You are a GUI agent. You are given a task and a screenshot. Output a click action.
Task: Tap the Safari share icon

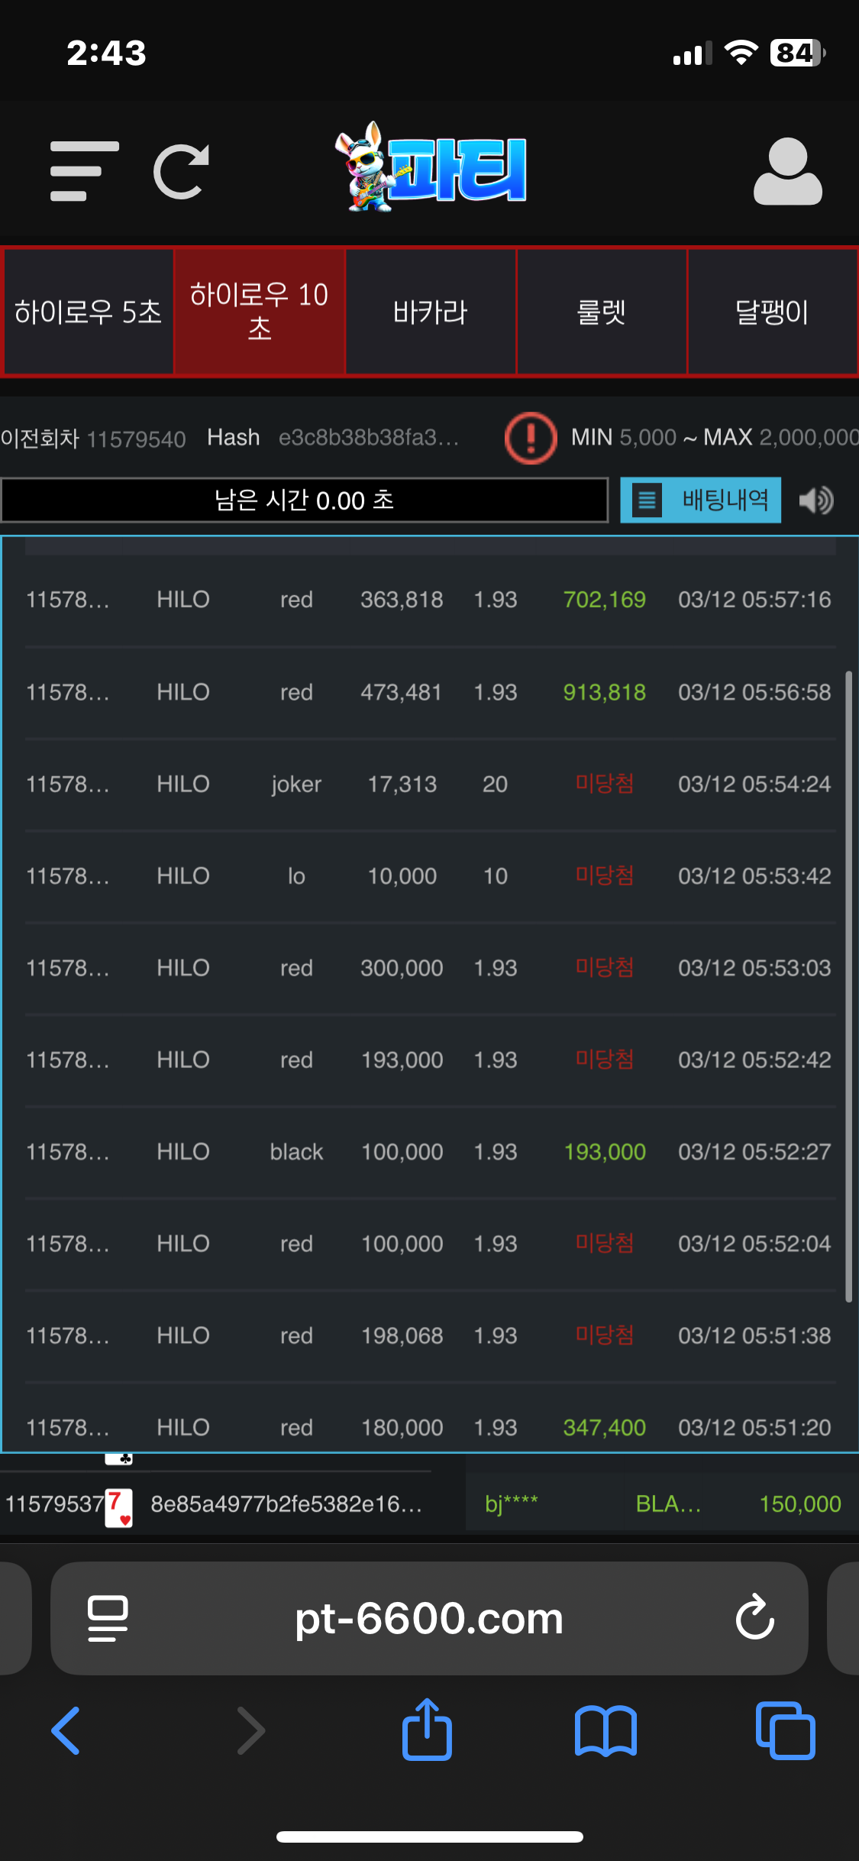pyautogui.click(x=427, y=1730)
